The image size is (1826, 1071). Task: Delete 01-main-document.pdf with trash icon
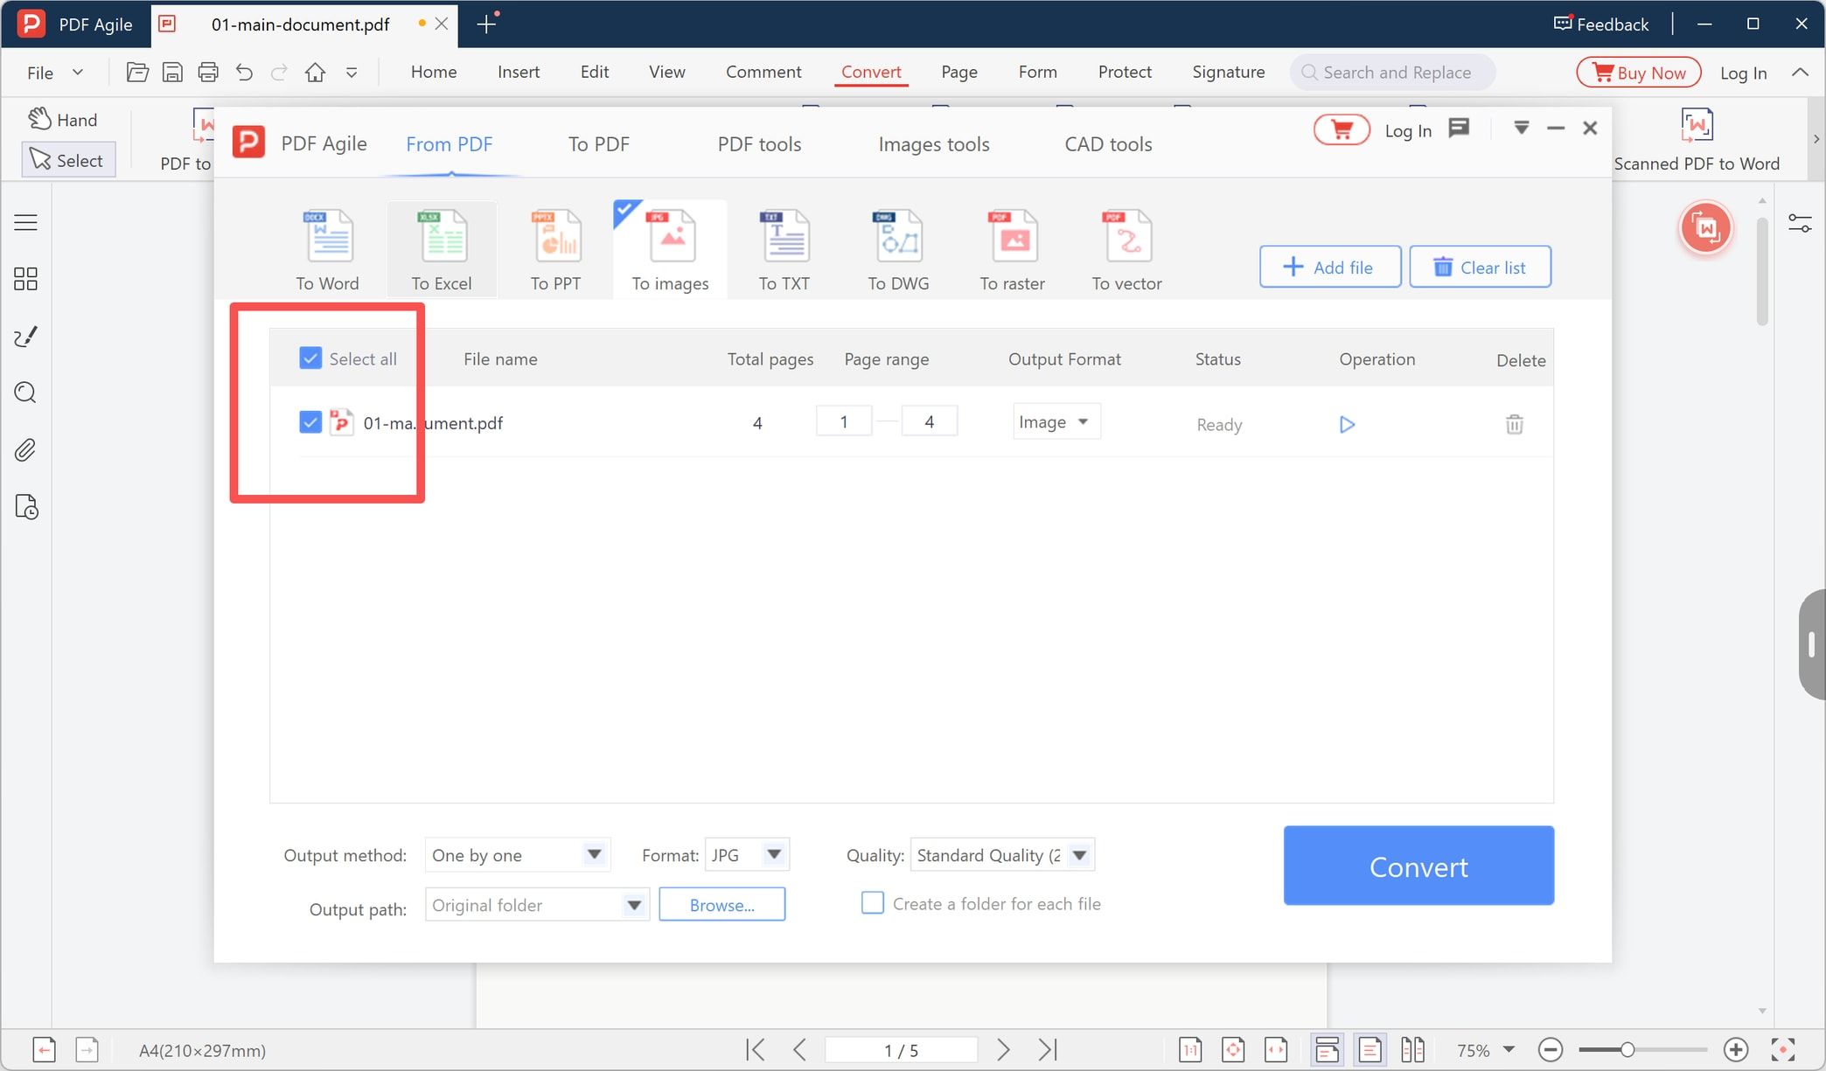[1515, 425]
